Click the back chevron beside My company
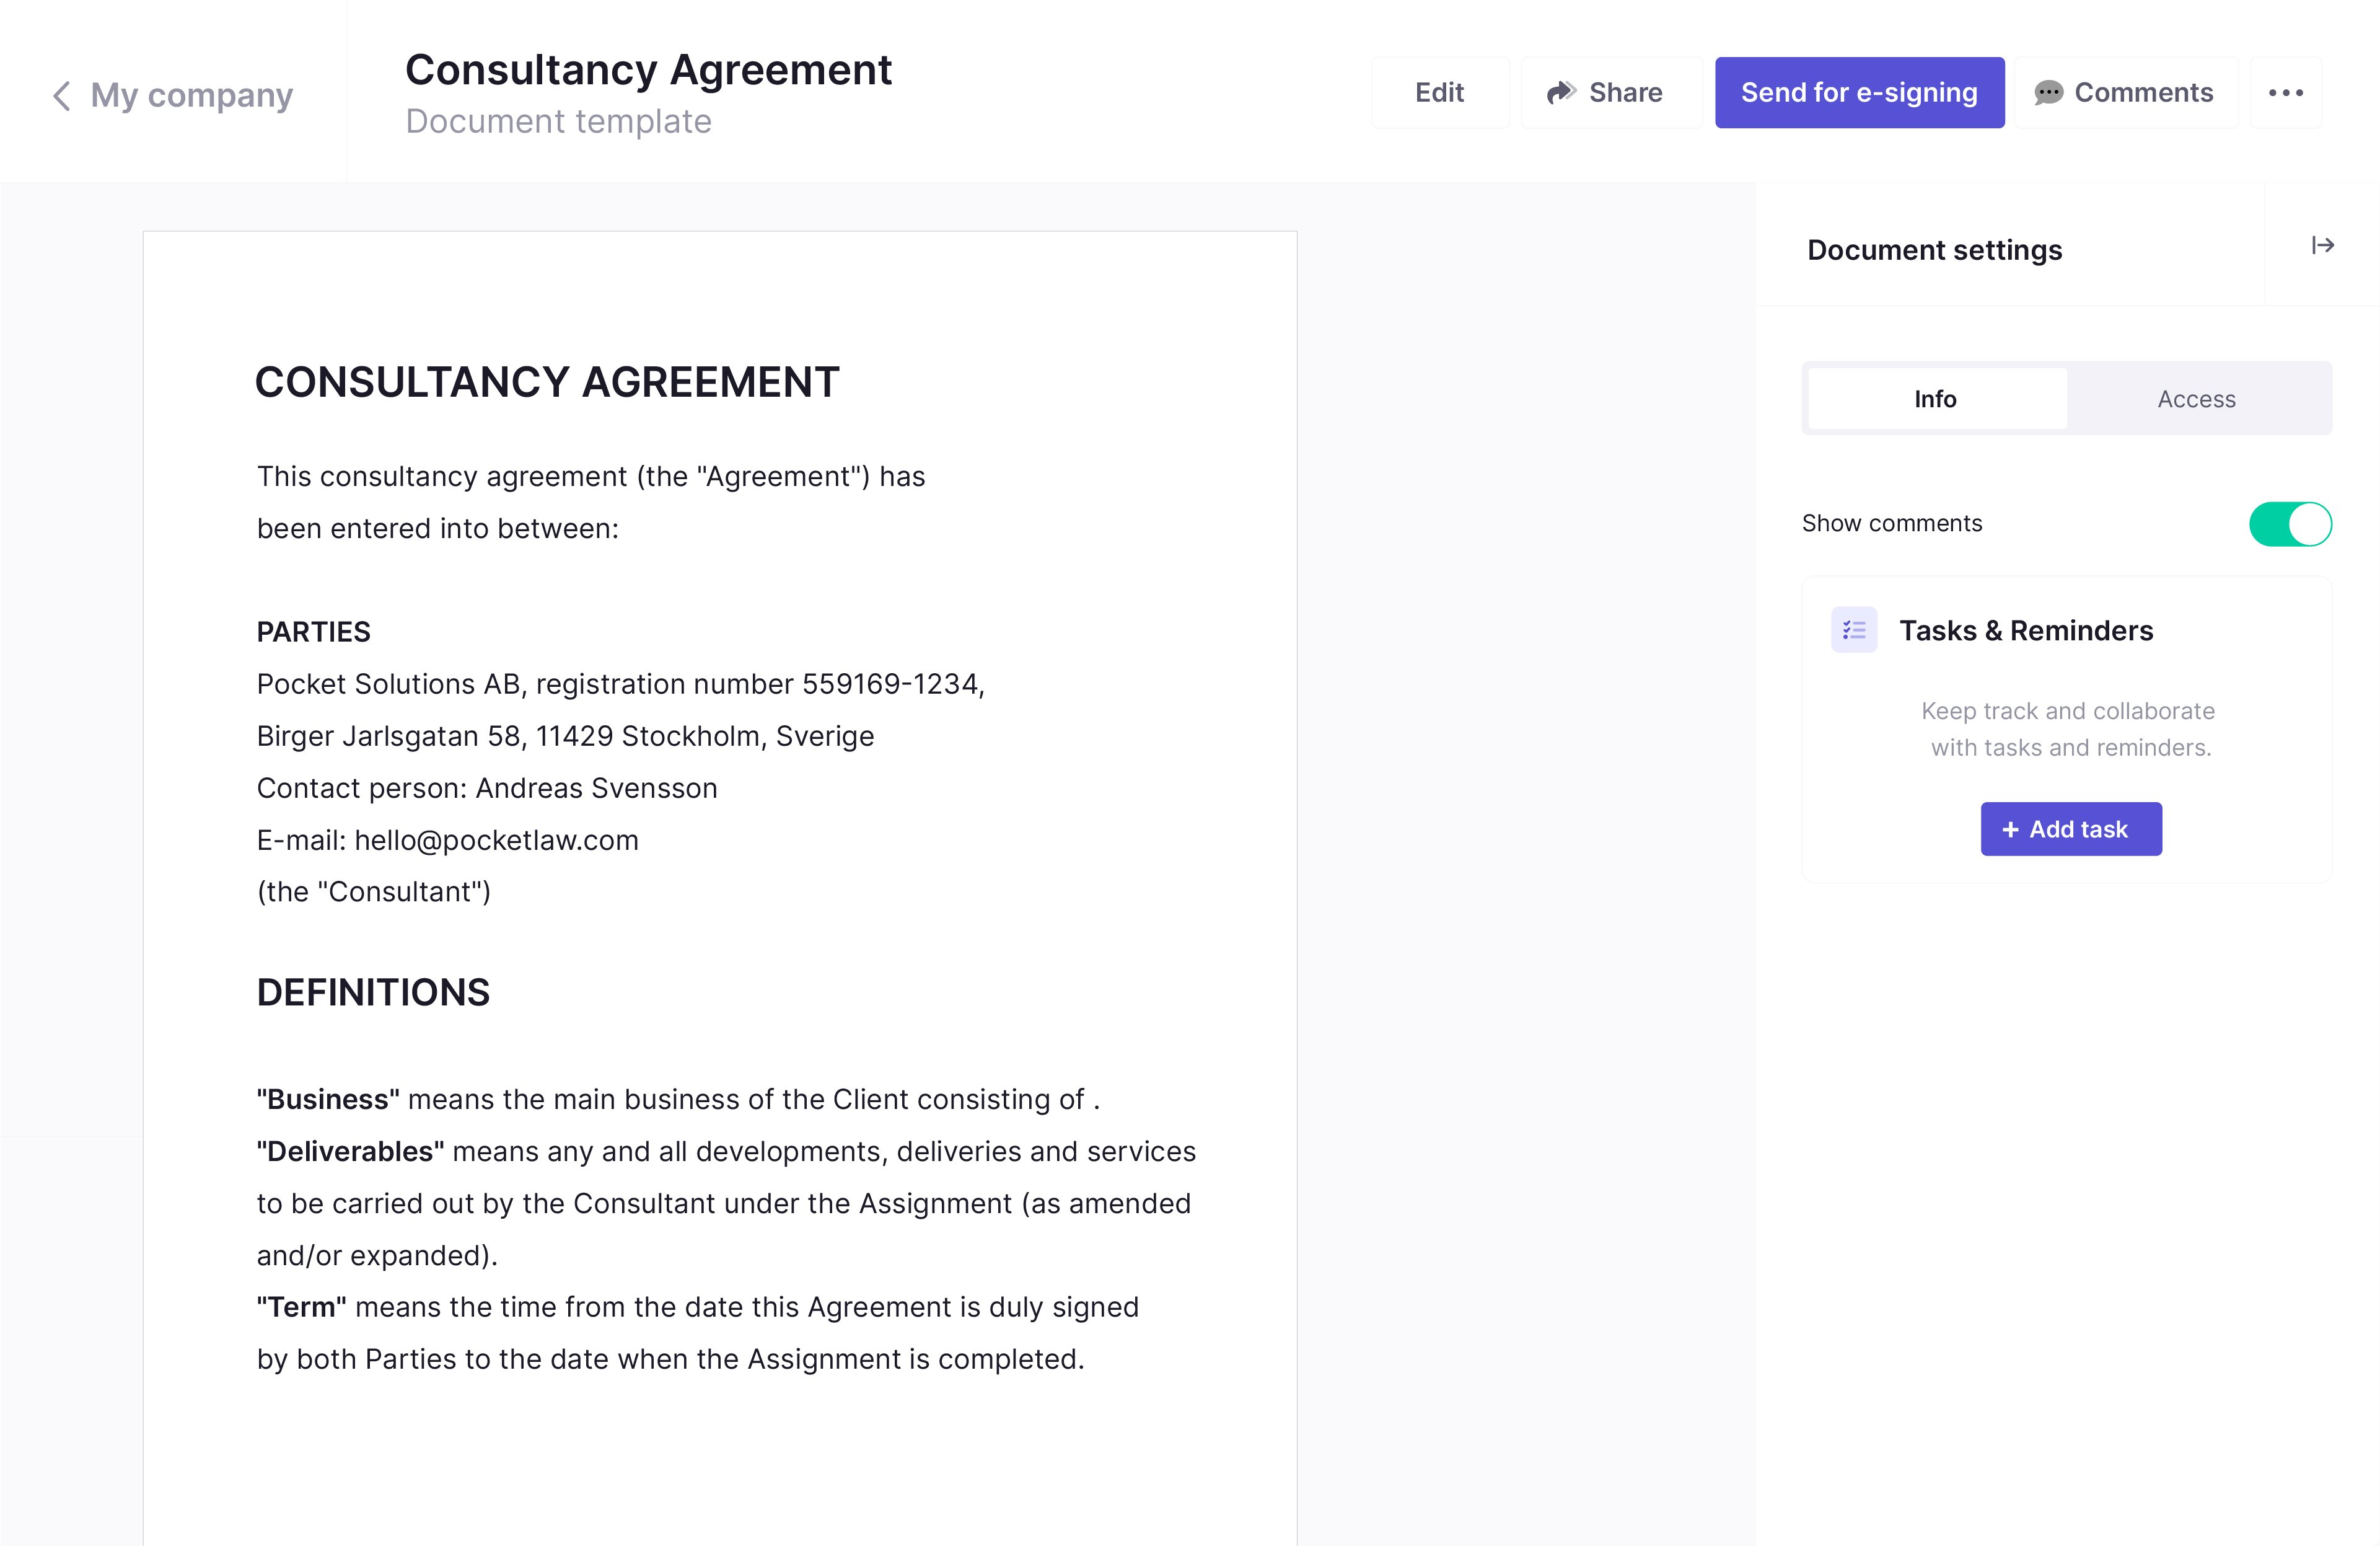Viewport: 2380px width, 1546px height. pyautogui.click(x=61, y=96)
